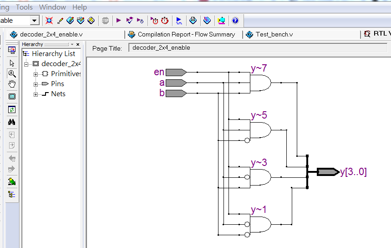This screenshot has height=248, width=391.
Task: Click the Hierarchy List heading
Action: [53, 54]
